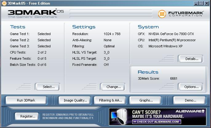Click the Futuremark orange logo icon
This screenshot has width=211, height=128.
[x=162, y=14]
